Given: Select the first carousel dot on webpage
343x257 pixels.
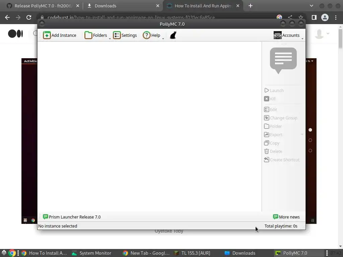Looking at the screenshot, I should pyautogui.click(x=310, y=130).
